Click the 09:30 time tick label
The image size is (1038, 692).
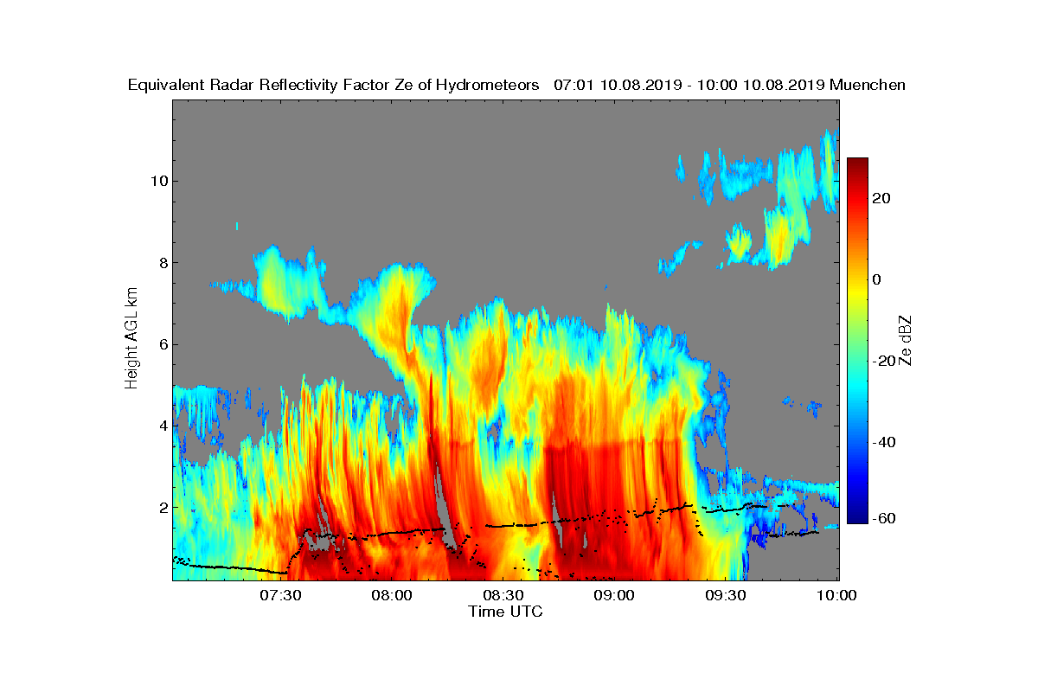pos(727,595)
